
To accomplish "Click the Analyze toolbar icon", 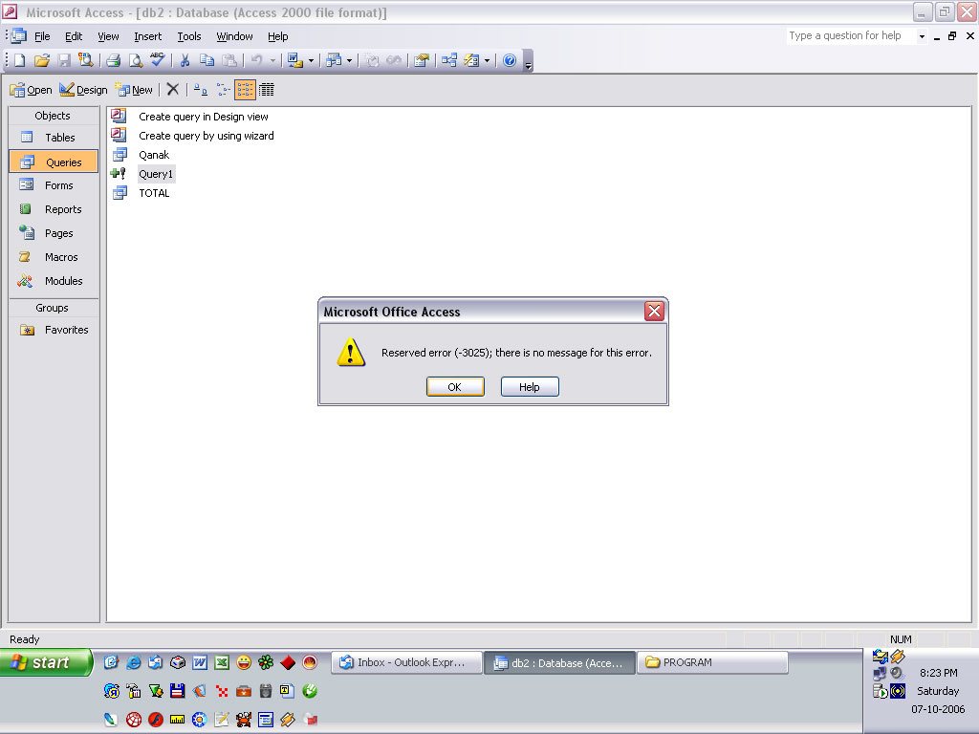I will 334,60.
